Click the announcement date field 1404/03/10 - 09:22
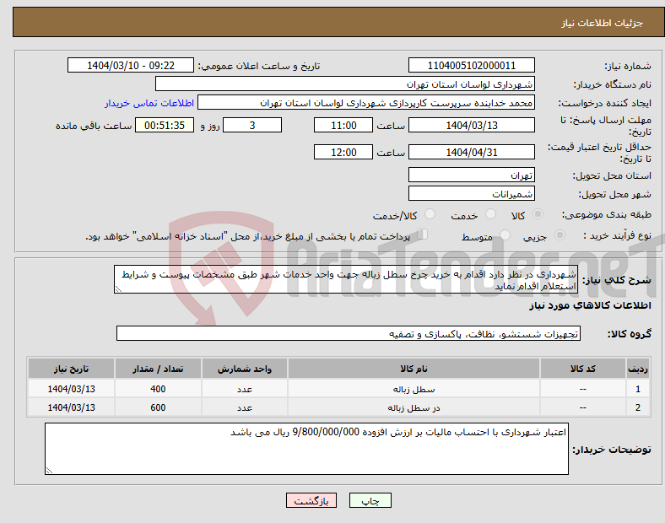This screenshot has width=665, height=523. pyautogui.click(x=131, y=66)
